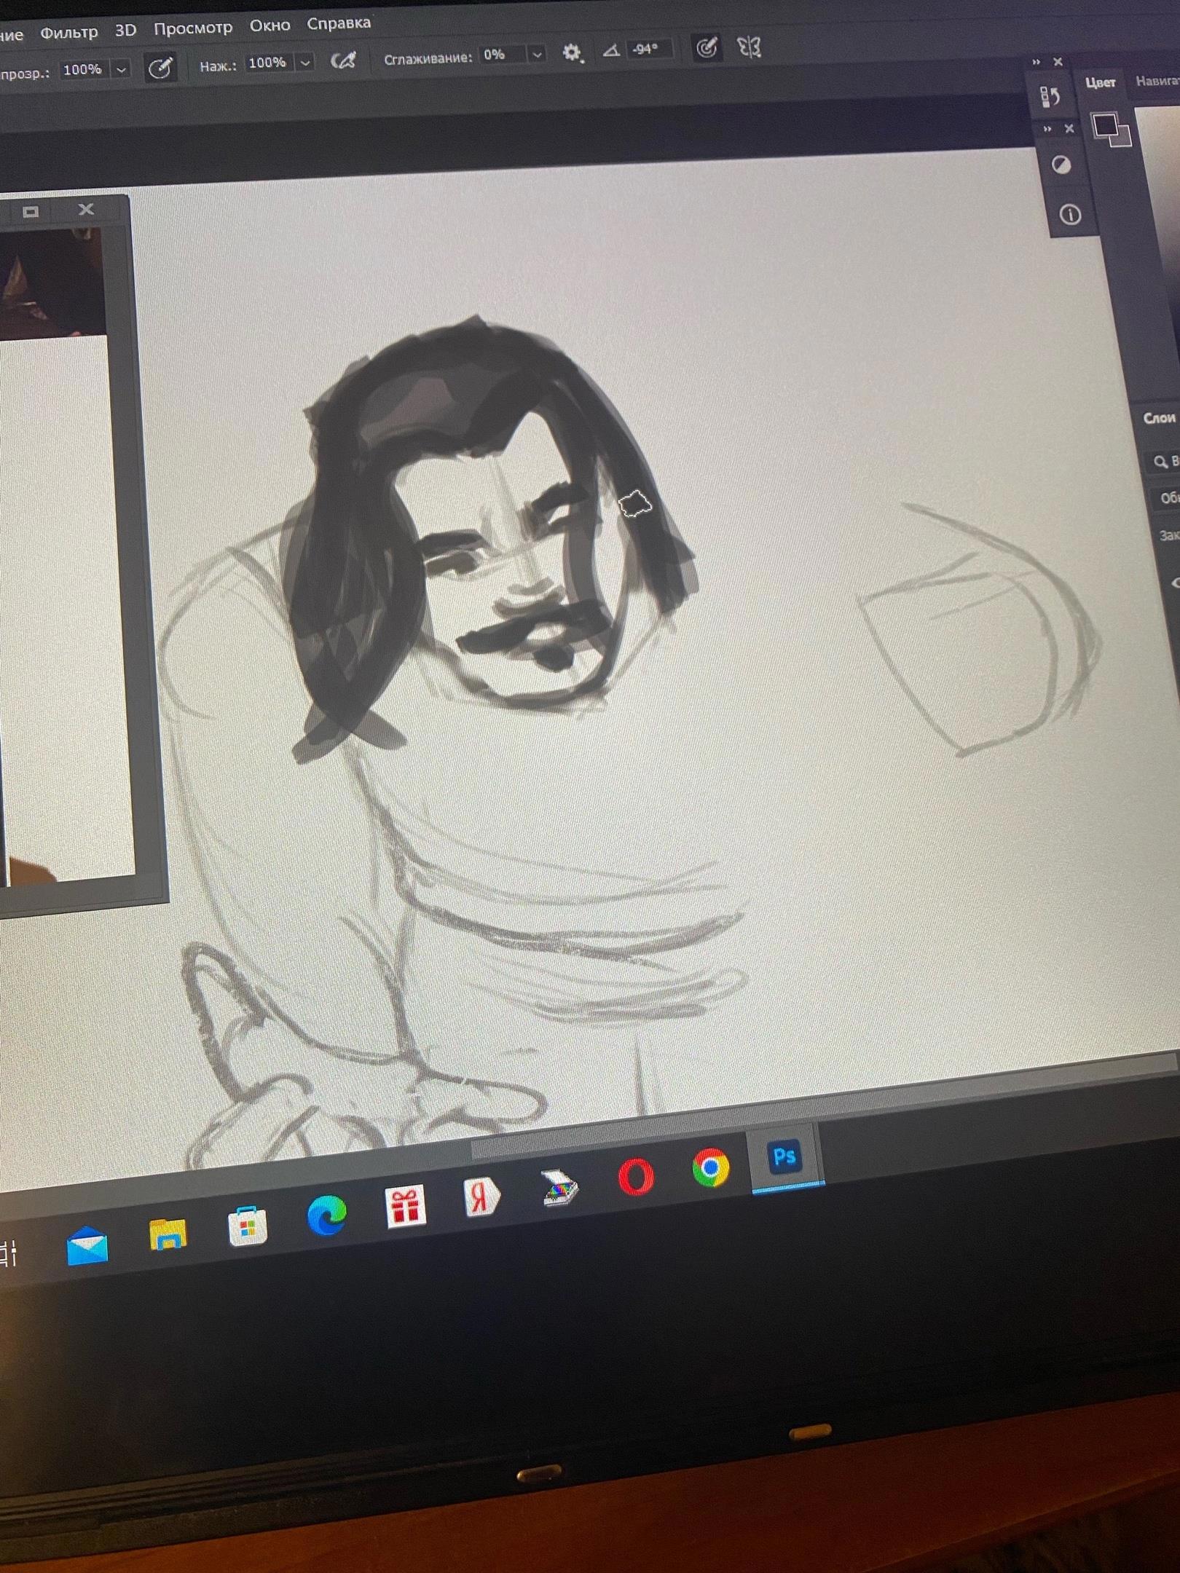1180x1573 pixels.
Task: Open the Просмотр menu
Action: click(193, 28)
